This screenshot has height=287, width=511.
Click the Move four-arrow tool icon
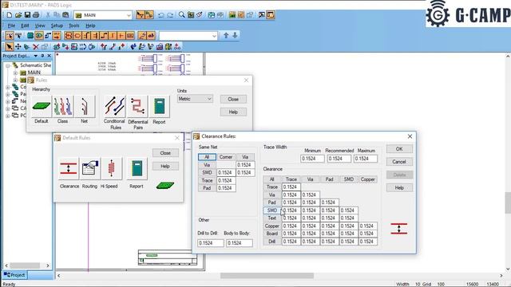(x=18, y=47)
